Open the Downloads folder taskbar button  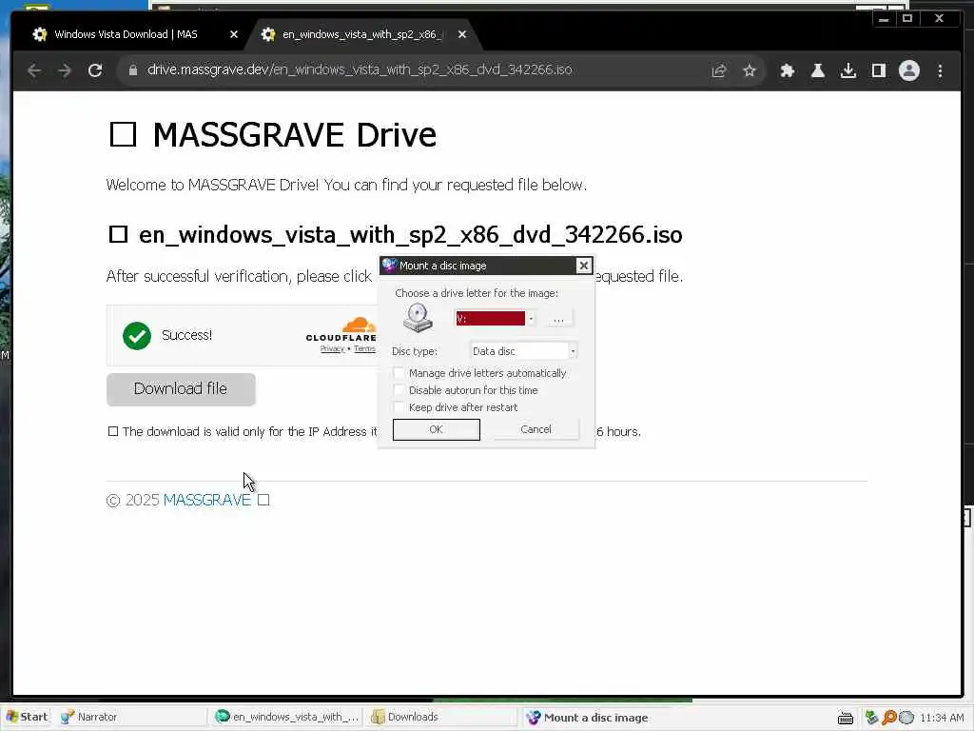[x=441, y=717]
